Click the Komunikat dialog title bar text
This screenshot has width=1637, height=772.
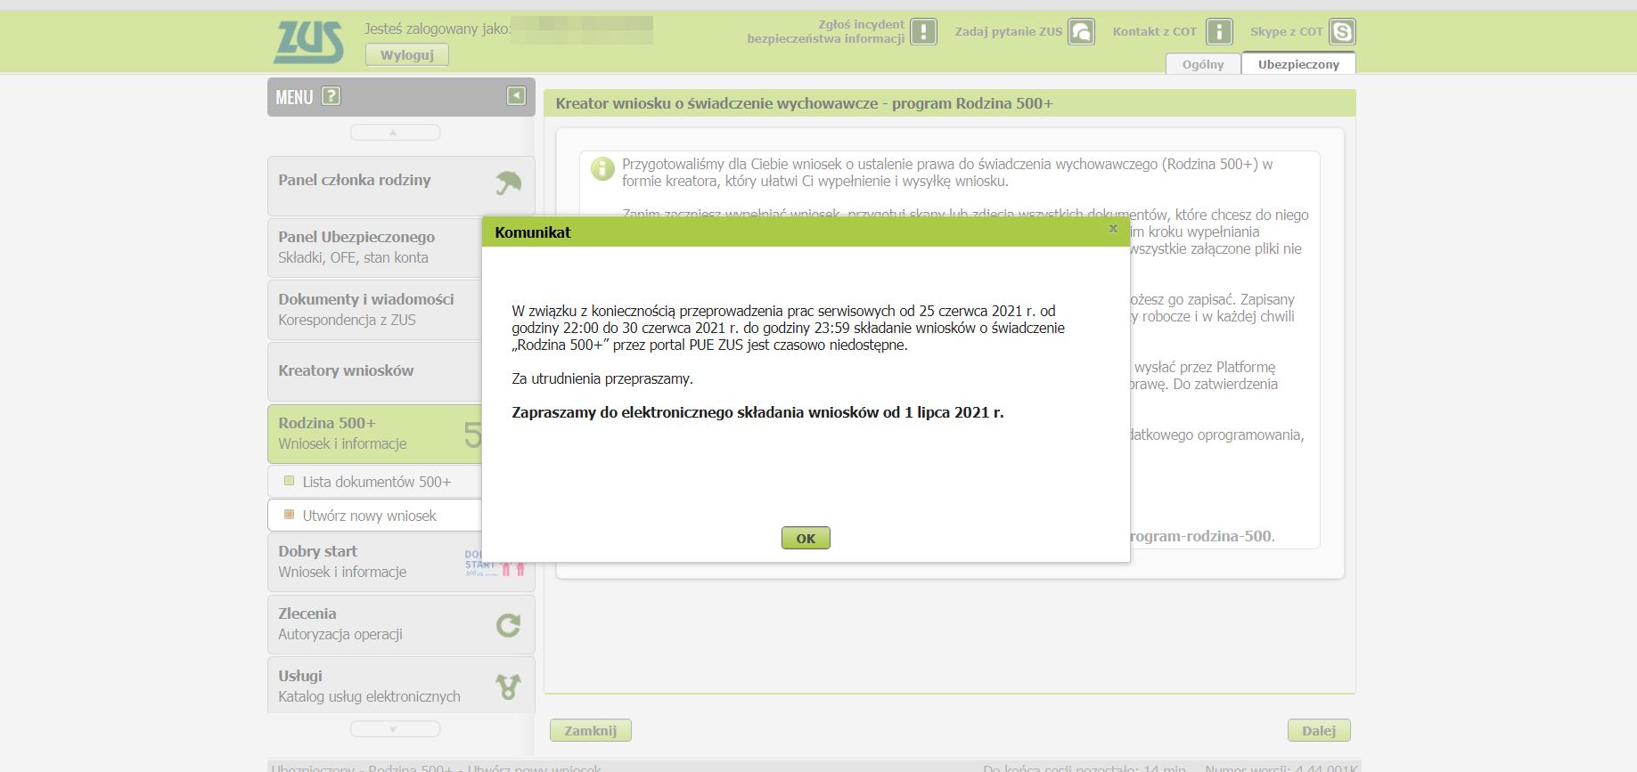[533, 232]
